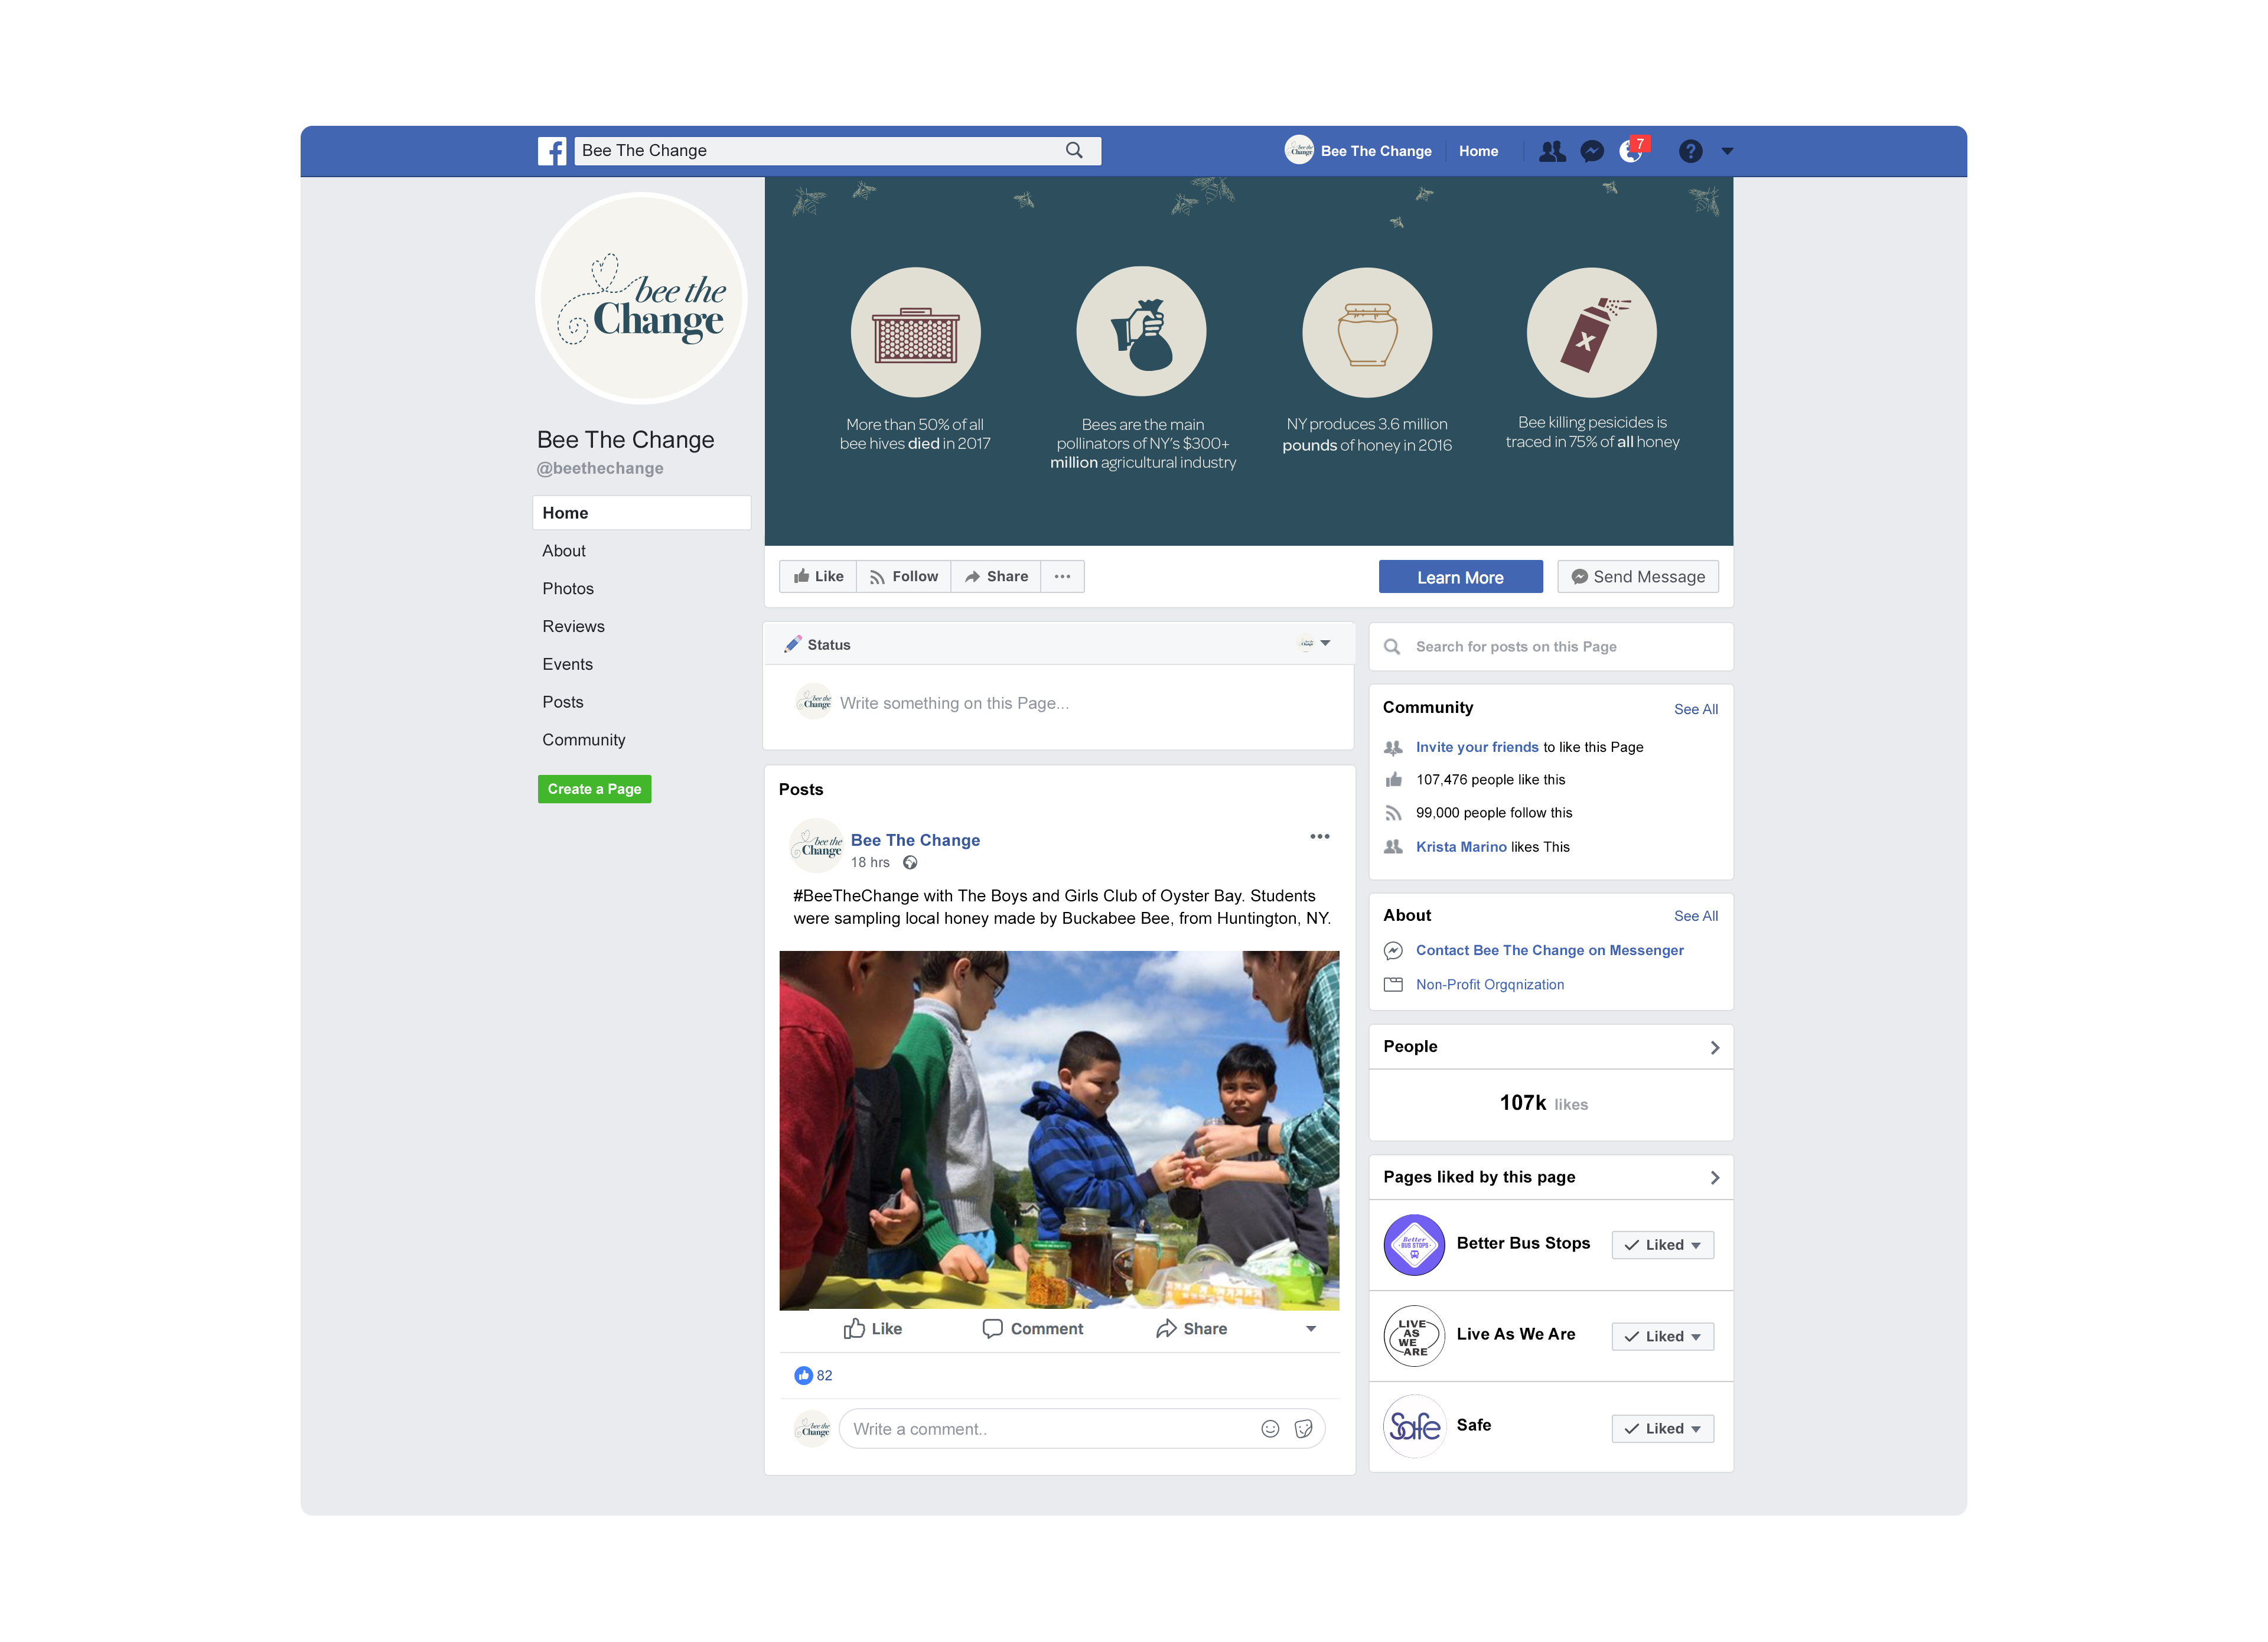Click the Create a Page button
Viewport: 2268px width, 1642px height.
pyautogui.click(x=594, y=789)
